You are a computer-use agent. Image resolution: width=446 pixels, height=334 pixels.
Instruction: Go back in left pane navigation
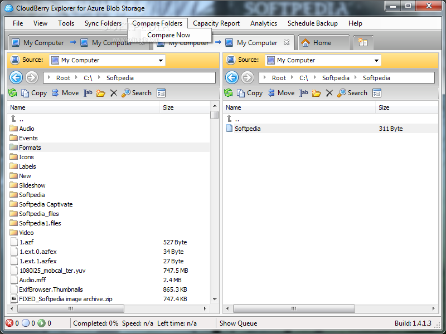point(16,77)
